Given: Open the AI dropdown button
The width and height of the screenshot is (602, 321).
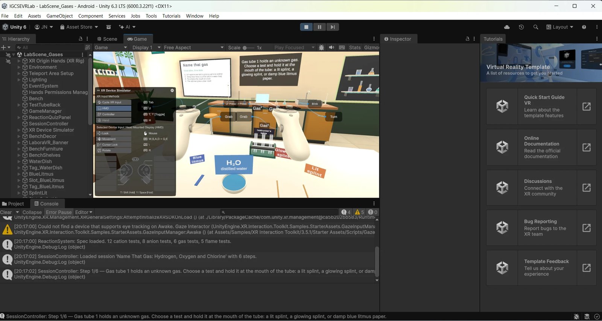Looking at the screenshot, I should coord(127,27).
